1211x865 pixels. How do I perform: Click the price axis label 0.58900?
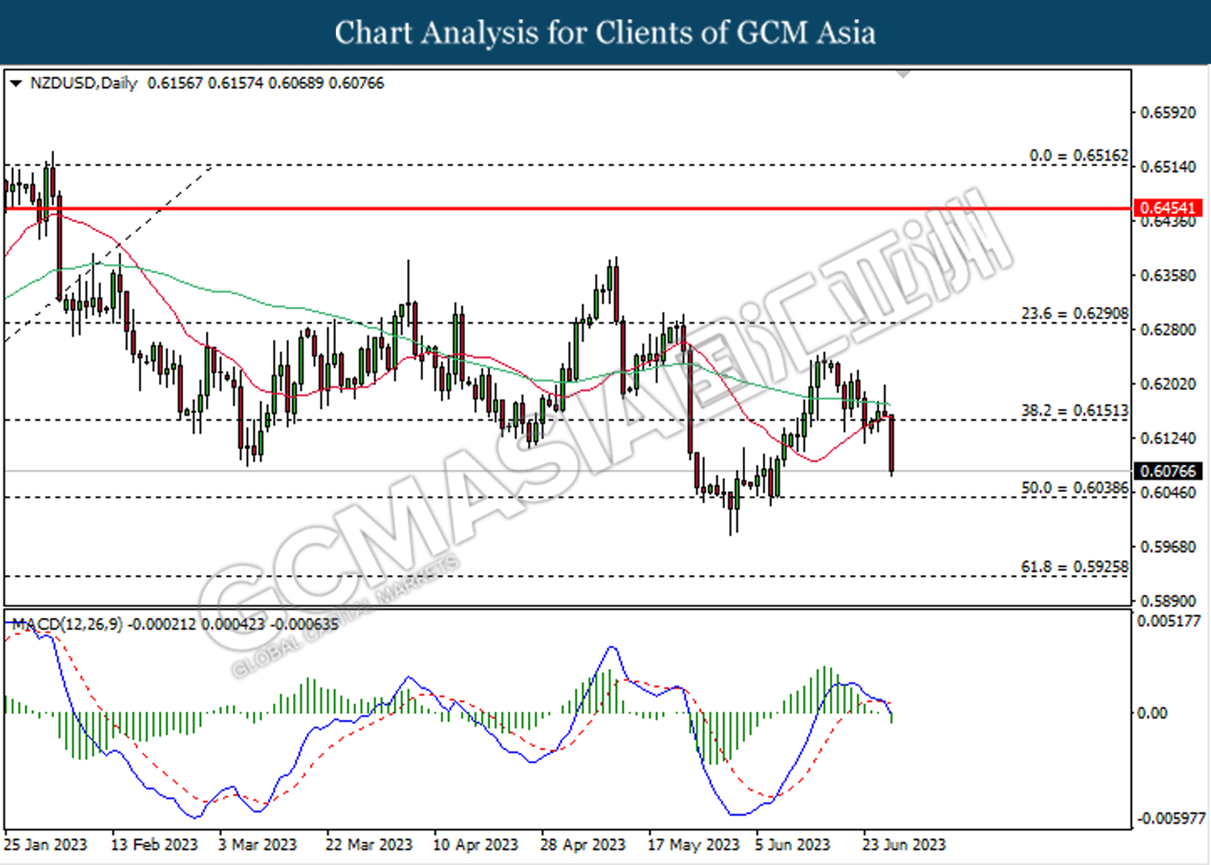(1168, 601)
